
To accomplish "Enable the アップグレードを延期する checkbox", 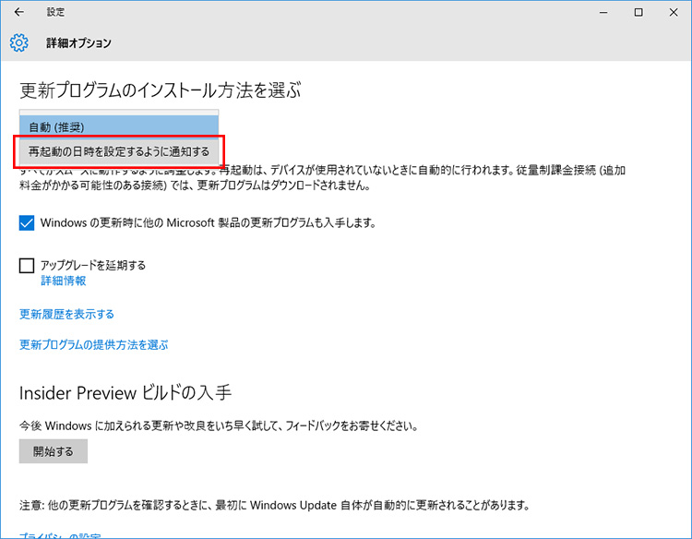I will tap(27, 266).
